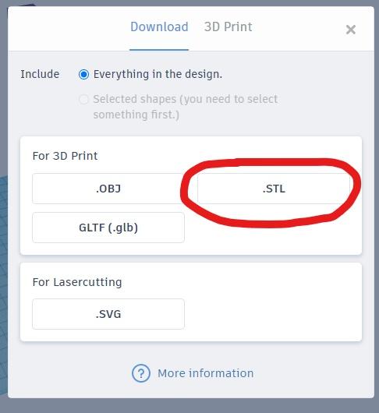Screen dimensions: 379x413
Task: Export the design as .STL
Action: point(274,189)
